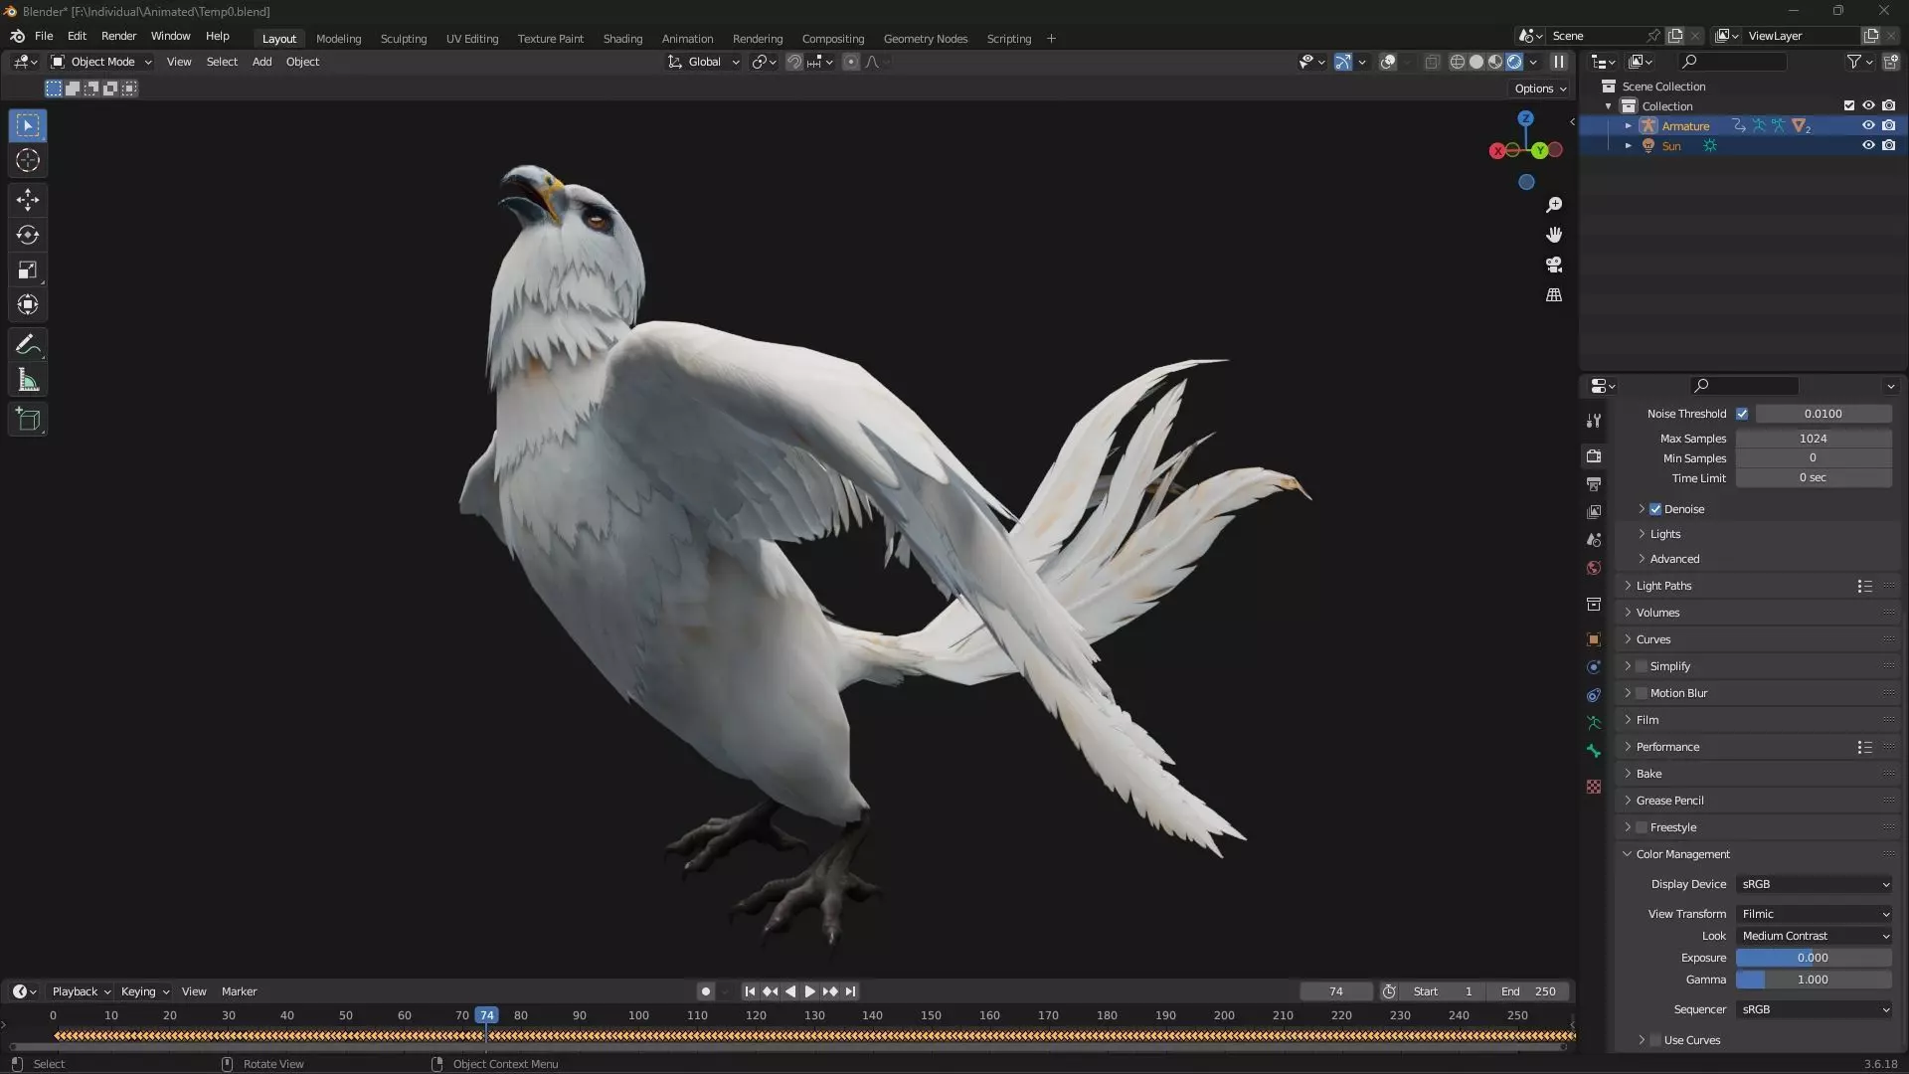The image size is (1909, 1074).
Task: Enable the Use Curves checkbox
Action: 1655,1040
